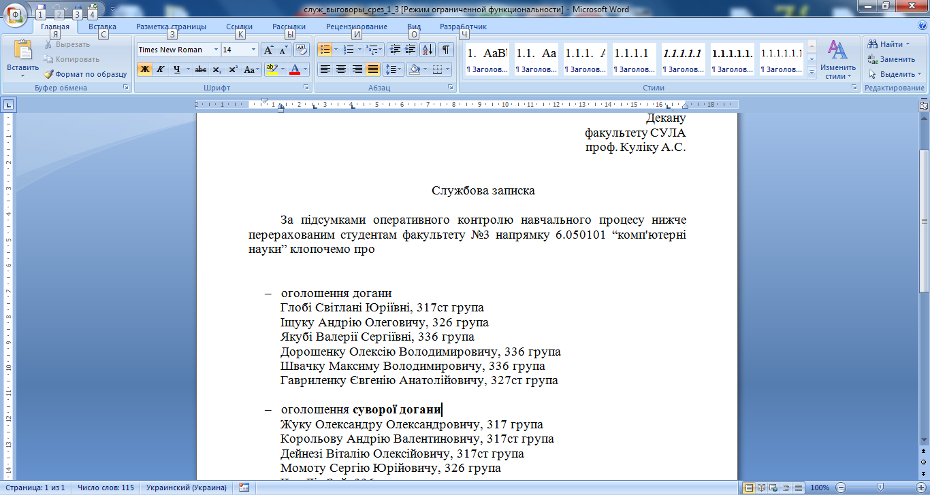The height and width of the screenshot is (495, 930).
Task: Switch to the Разработчик tab
Action: click(463, 27)
